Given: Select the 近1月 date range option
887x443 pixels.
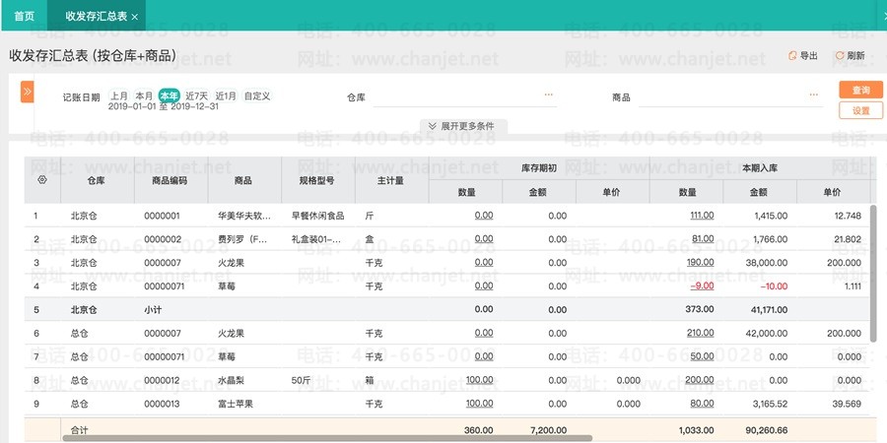Looking at the screenshot, I should (226, 95).
